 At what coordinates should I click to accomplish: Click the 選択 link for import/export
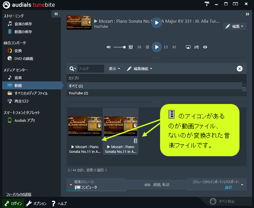[228, 187]
